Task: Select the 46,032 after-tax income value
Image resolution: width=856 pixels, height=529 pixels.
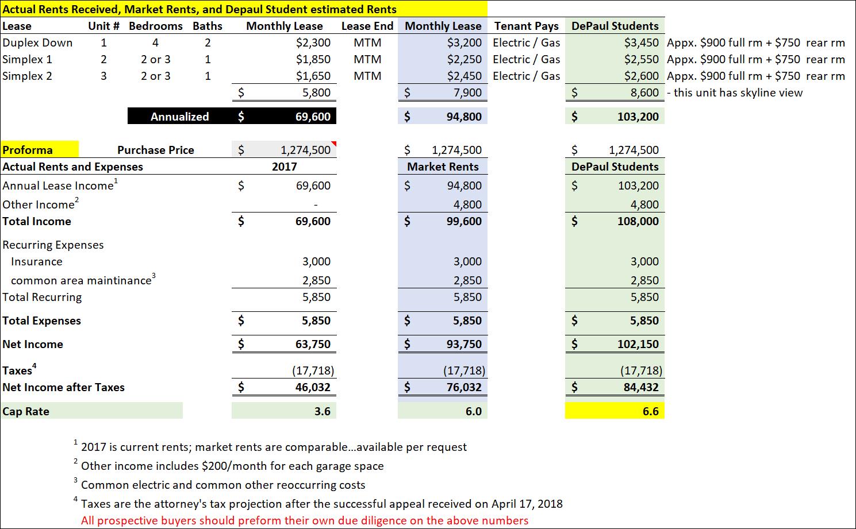Action: pos(313,387)
